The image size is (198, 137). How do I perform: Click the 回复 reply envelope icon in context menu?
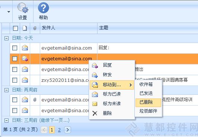pos(95,66)
